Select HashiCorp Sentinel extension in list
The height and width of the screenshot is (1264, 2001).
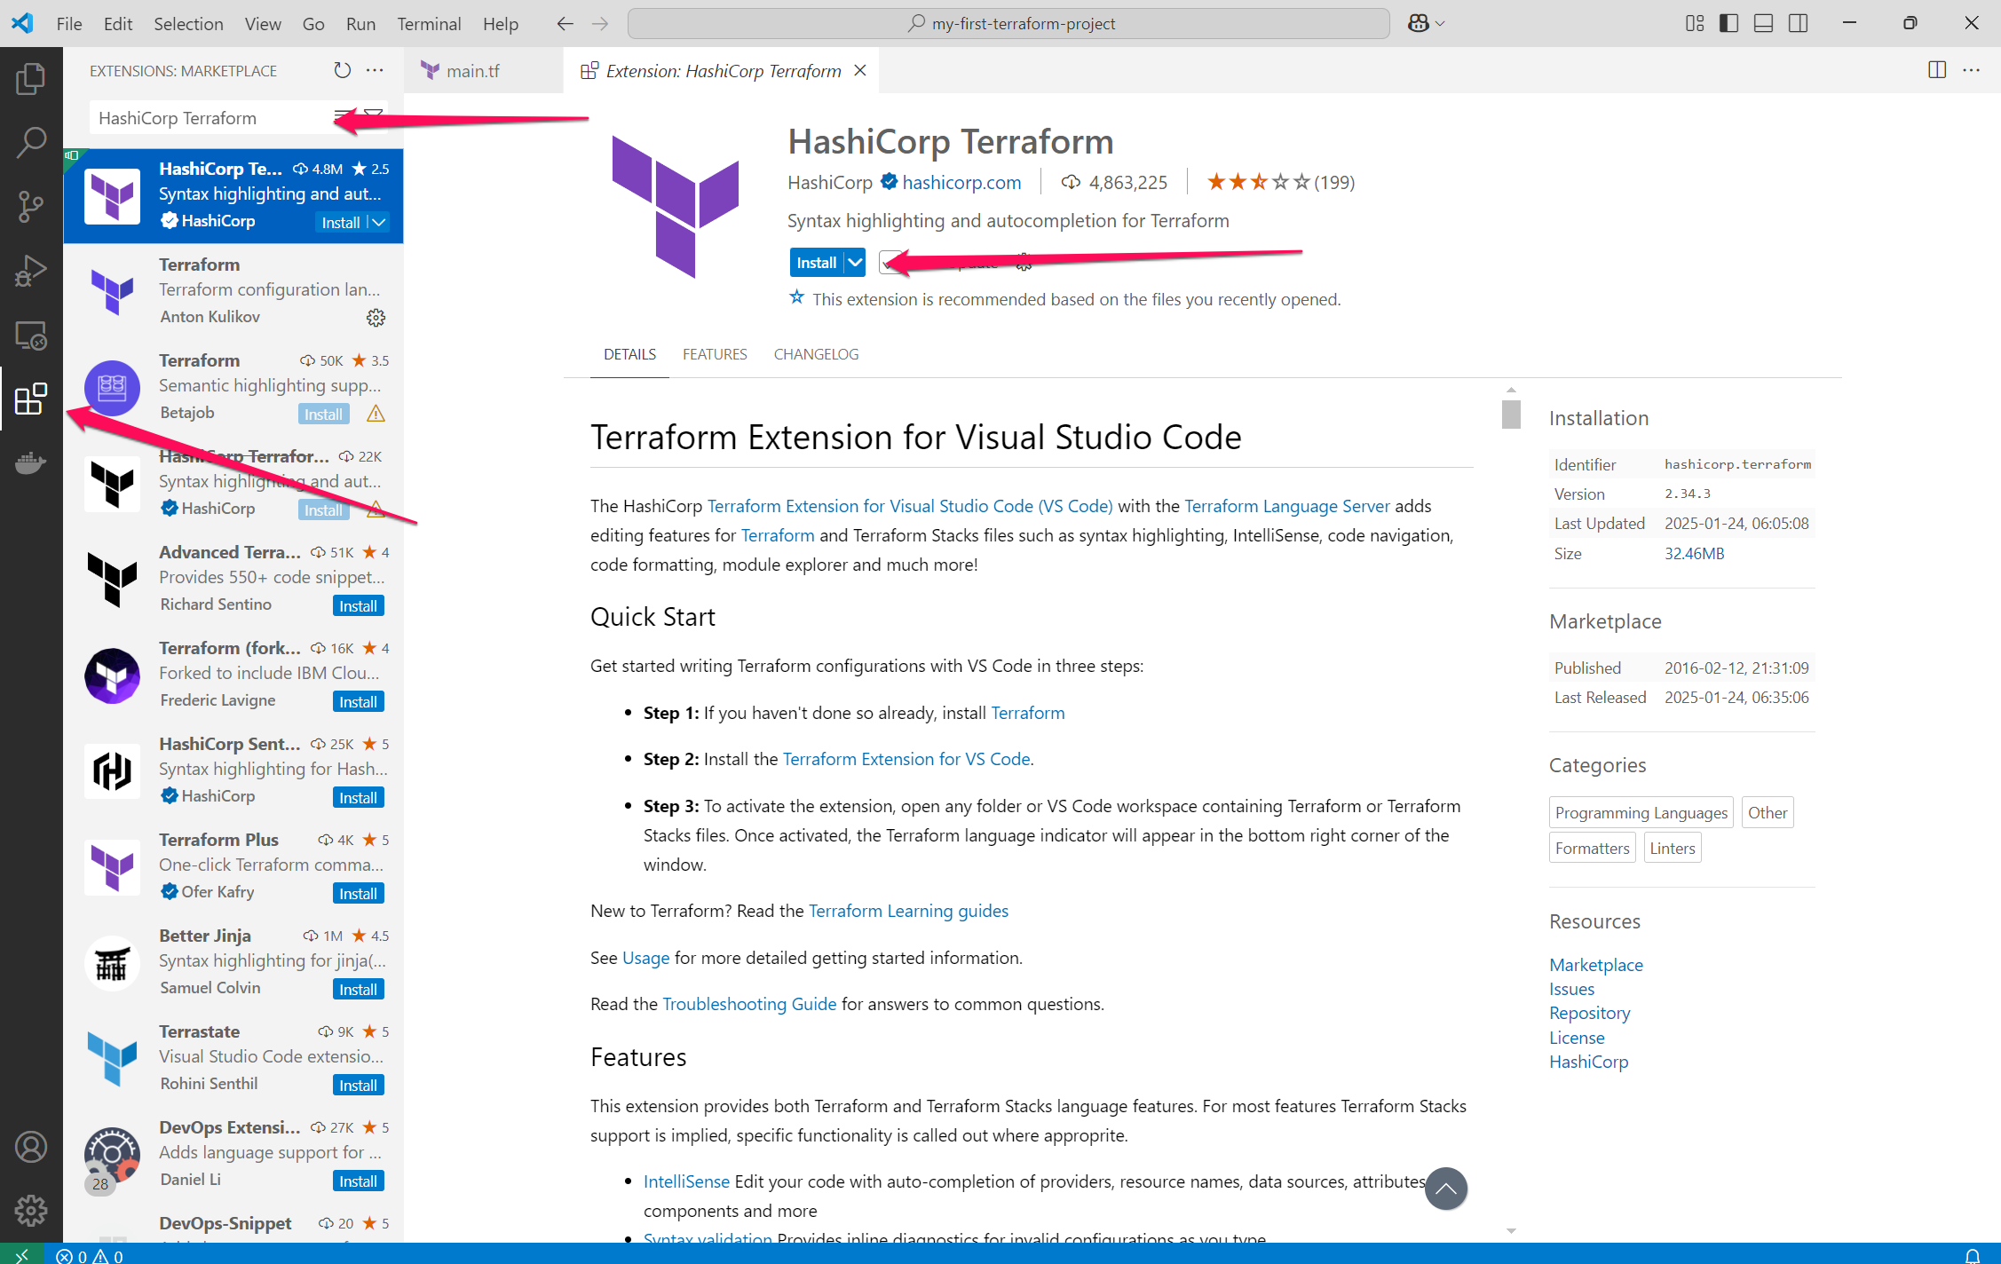click(x=233, y=770)
